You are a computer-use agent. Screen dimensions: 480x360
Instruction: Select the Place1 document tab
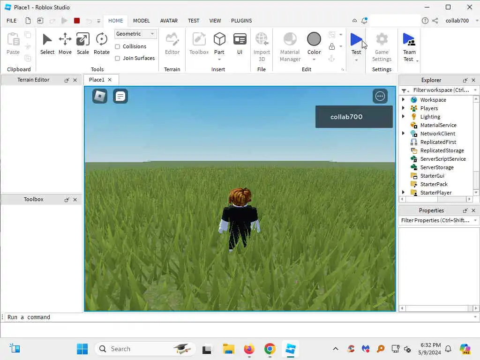click(x=97, y=80)
